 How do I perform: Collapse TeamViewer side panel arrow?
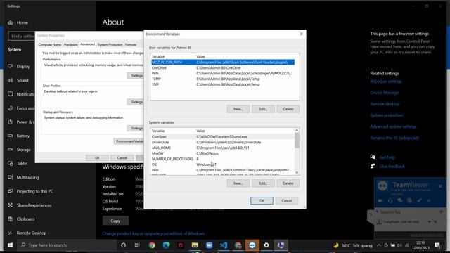[x=371, y=214]
